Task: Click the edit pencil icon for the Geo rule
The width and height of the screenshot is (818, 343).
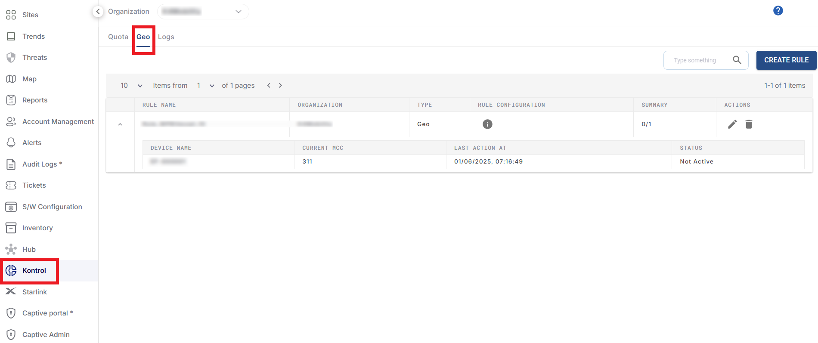Action: [732, 124]
